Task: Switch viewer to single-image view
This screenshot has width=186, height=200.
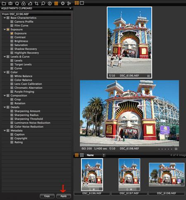Action: (82, 3)
